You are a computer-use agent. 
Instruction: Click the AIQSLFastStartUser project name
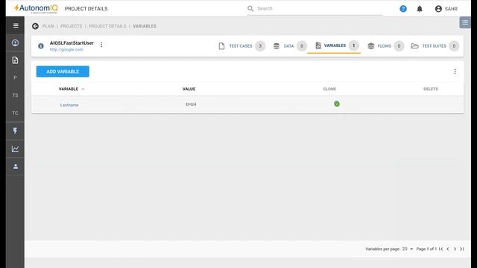point(72,43)
